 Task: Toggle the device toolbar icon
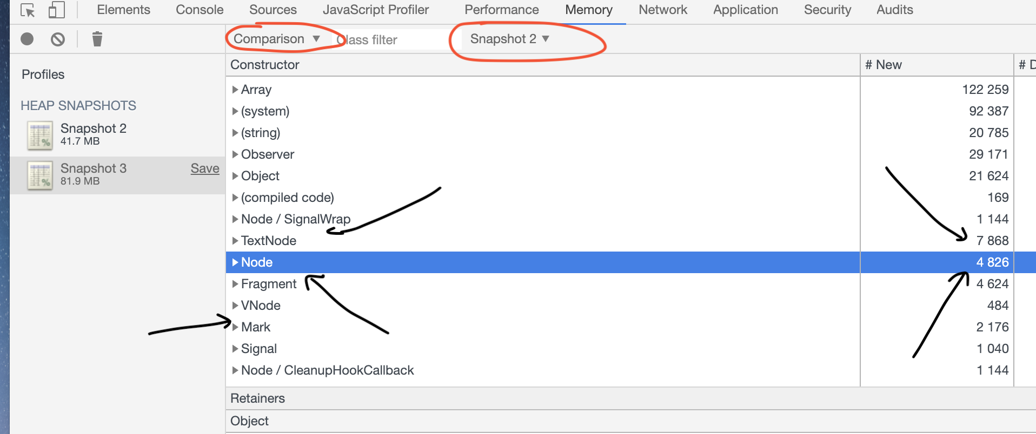click(x=57, y=10)
